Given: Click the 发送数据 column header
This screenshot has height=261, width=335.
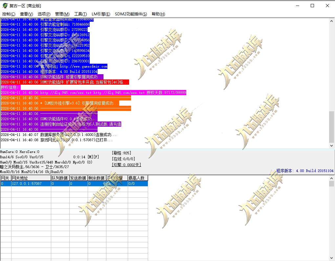Looking at the screenshot, I should [78, 178].
